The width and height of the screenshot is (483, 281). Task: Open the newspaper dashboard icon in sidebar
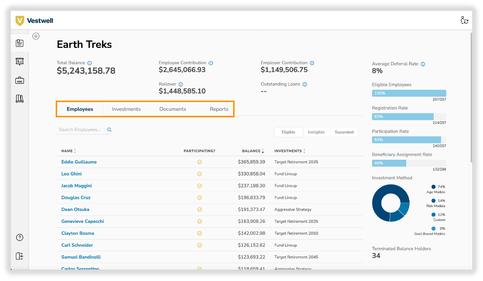(x=20, y=43)
